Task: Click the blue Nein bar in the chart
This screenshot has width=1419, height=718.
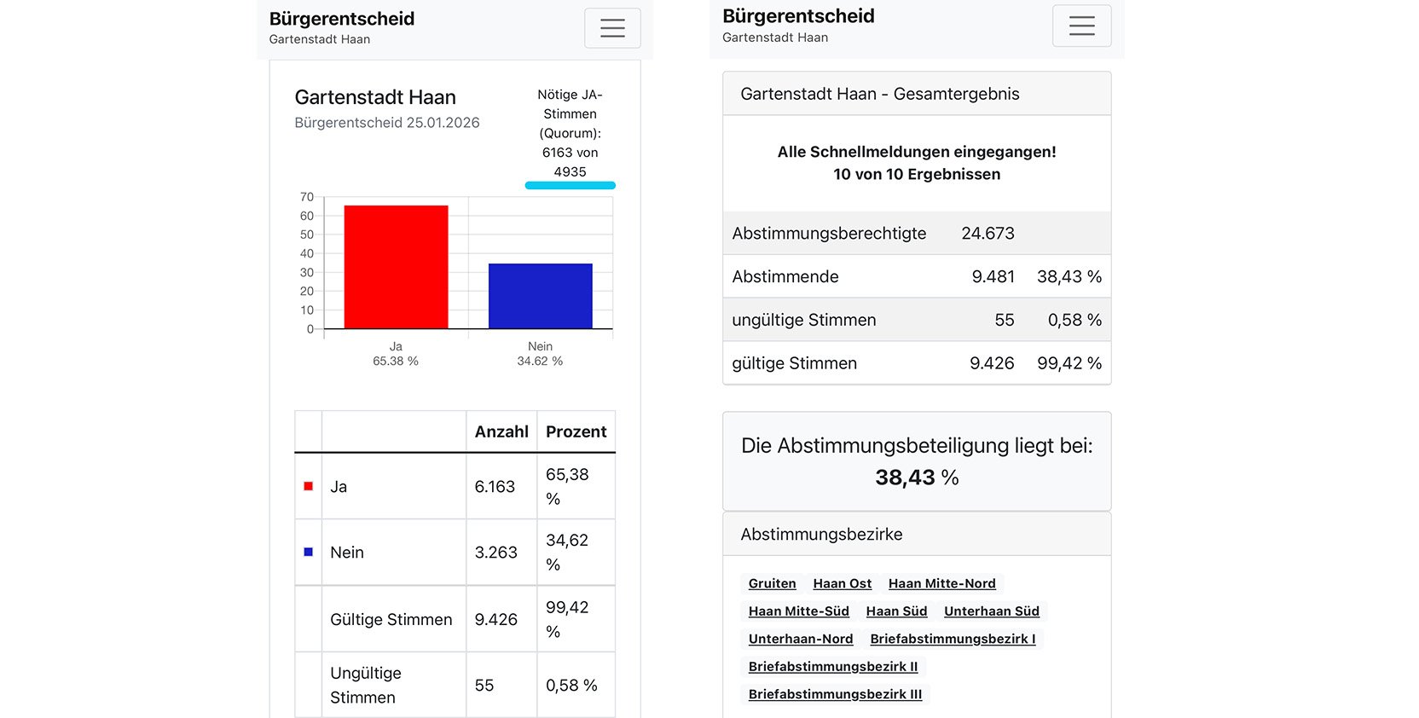Action: [540, 296]
